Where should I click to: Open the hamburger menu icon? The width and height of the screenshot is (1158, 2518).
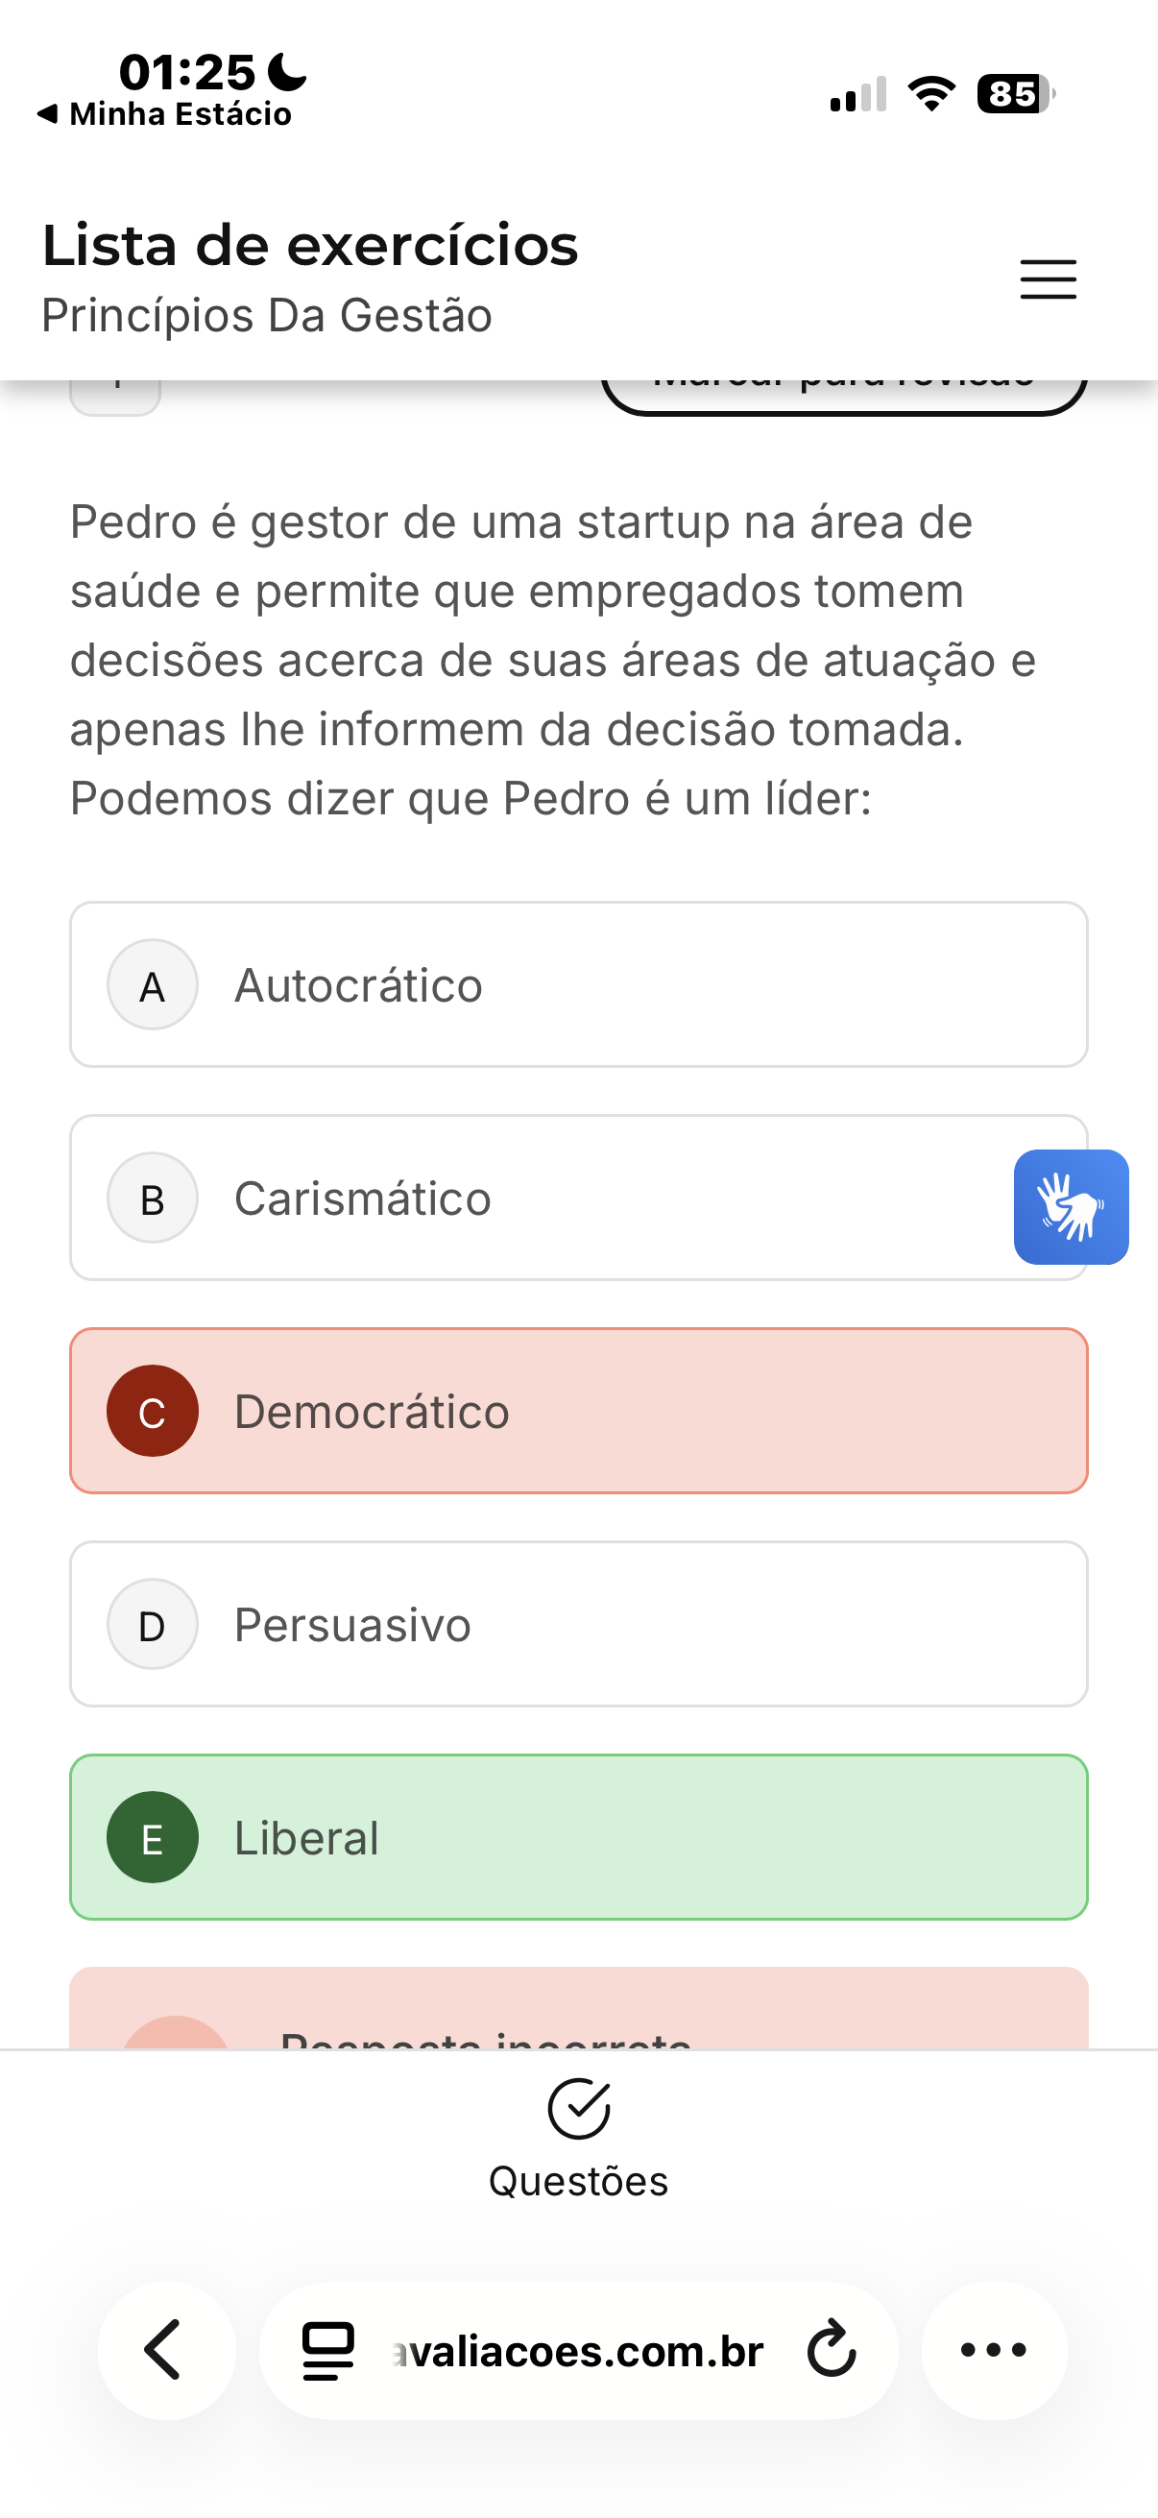[x=1048, y=279]
